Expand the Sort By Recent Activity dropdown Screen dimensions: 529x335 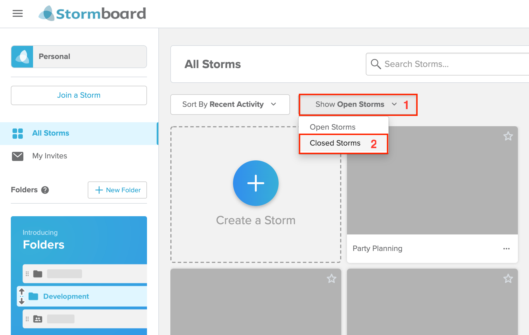230,105
